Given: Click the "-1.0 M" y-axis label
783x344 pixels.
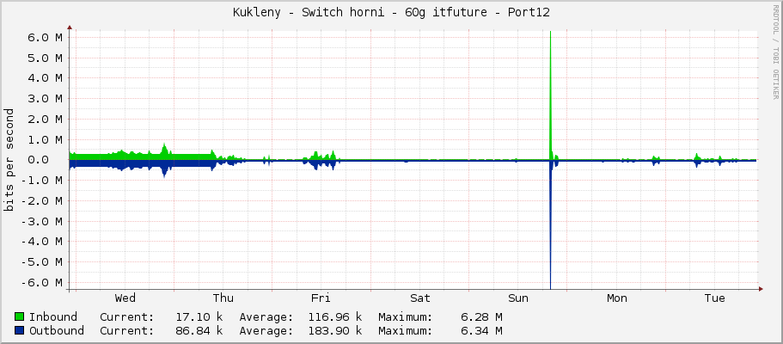Looking at the screenshot, I should point(42,181).
